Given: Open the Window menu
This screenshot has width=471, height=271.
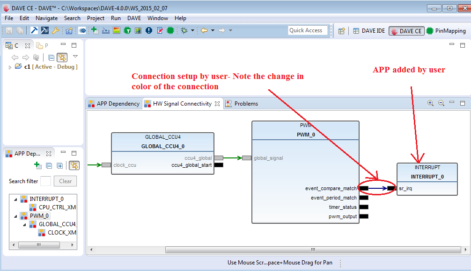Looking at the screenshot, I should (x=158, y=18).
